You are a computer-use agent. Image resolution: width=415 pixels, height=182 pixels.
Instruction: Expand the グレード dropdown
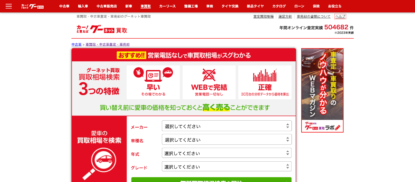pos(227,166)
